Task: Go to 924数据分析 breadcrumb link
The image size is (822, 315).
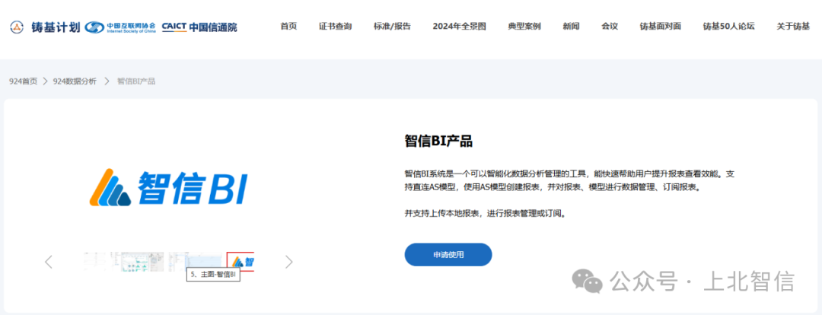Action: pyautogui.click(x=75, y=81)
